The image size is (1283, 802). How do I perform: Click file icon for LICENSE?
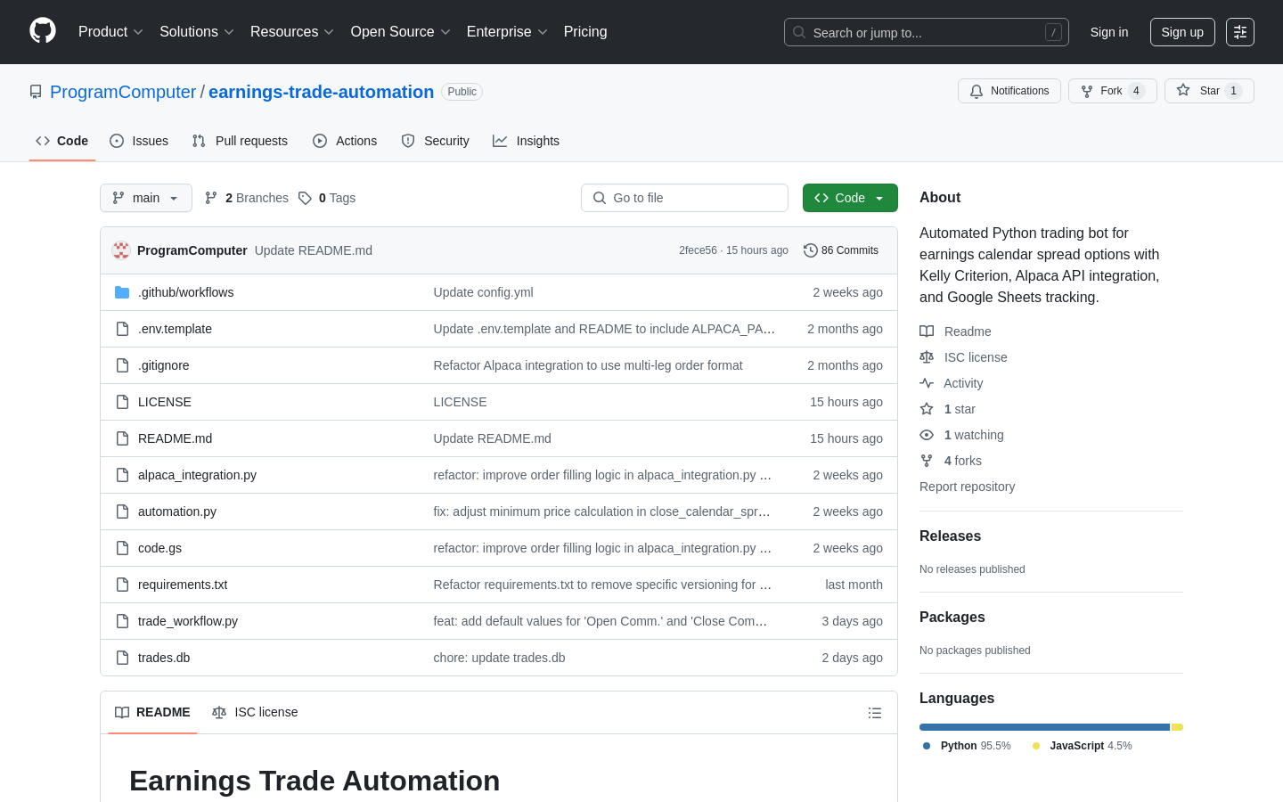[122, 402]
